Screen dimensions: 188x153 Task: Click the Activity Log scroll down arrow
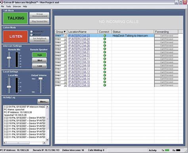47,139
